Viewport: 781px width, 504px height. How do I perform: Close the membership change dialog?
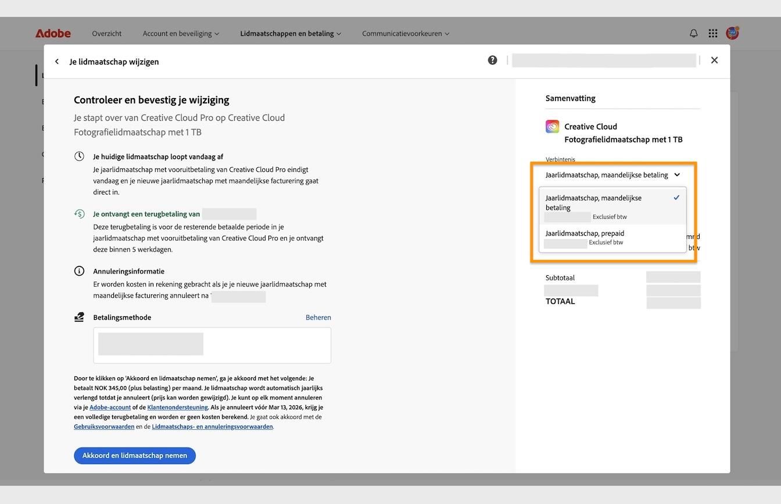(x=714, y=60)
